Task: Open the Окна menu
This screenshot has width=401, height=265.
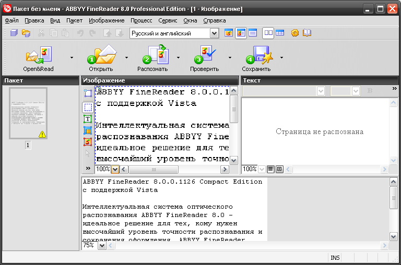Action: [x=190, y=20]
